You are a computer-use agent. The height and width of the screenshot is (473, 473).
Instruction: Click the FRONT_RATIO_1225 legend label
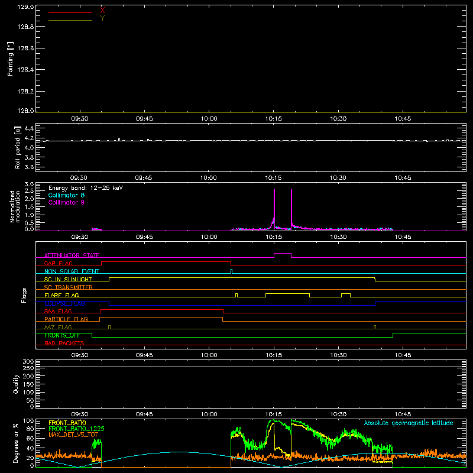[x=76, y=429]
